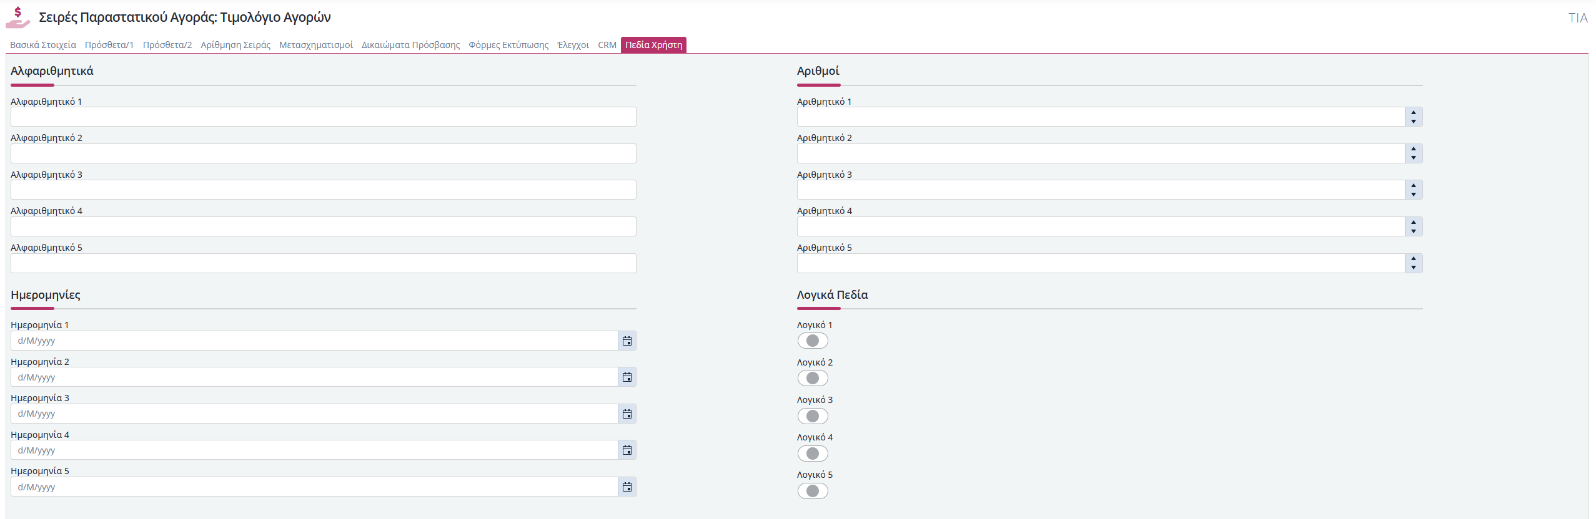Decrease Αριθμητικό 5 with the down arrow
This screenshot has height=519, width=1596.
(x=1414, y=268)
